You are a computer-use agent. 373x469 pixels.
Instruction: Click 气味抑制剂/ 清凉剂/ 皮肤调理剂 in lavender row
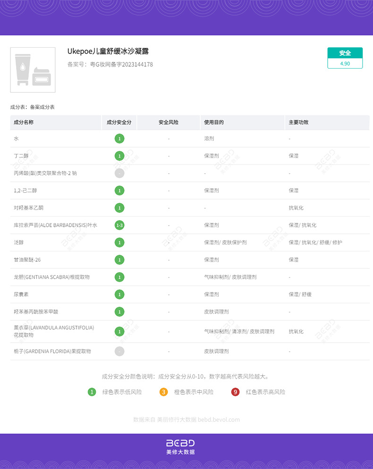click(239, 332)
